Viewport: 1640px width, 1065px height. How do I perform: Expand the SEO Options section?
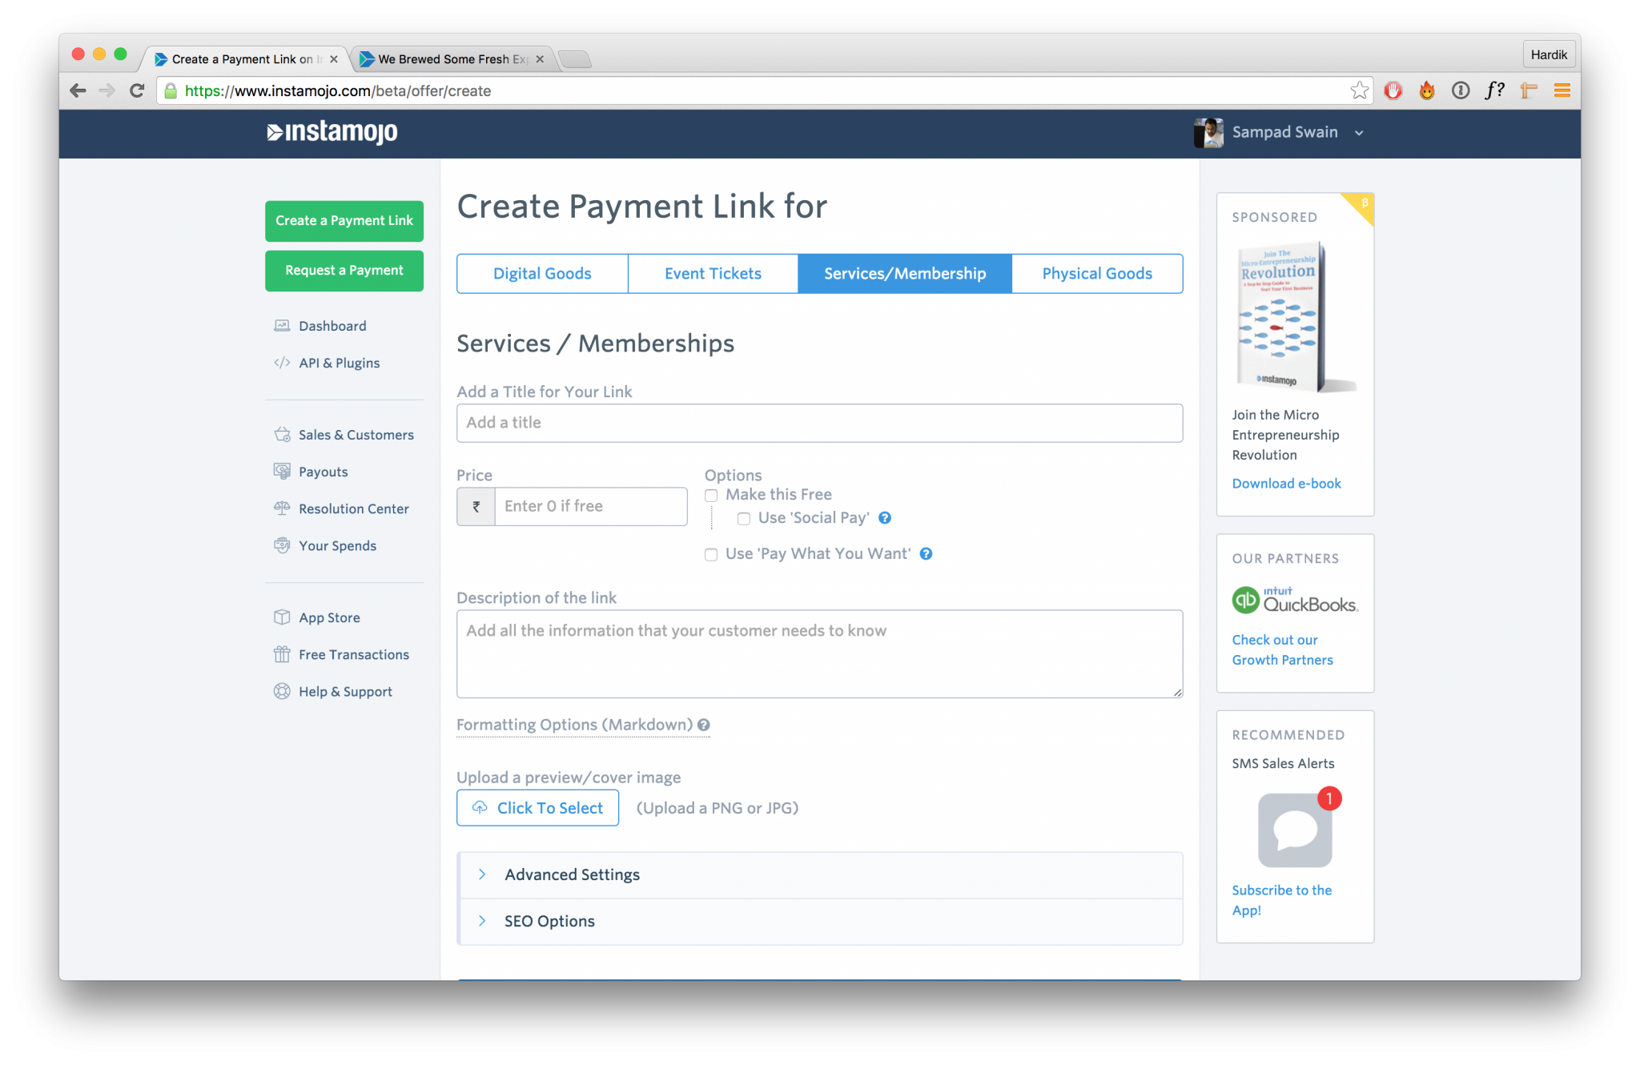549,921
